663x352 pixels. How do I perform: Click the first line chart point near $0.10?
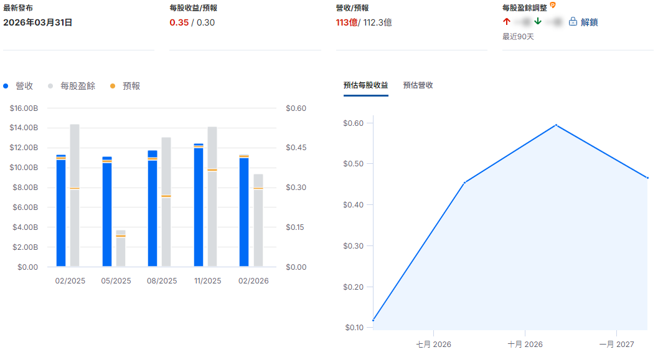tap(373, 320)
